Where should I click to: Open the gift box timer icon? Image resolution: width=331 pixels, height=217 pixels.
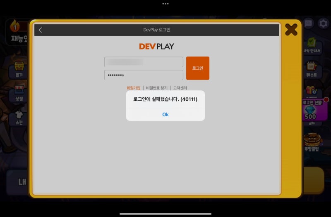(x=311, y=90)
